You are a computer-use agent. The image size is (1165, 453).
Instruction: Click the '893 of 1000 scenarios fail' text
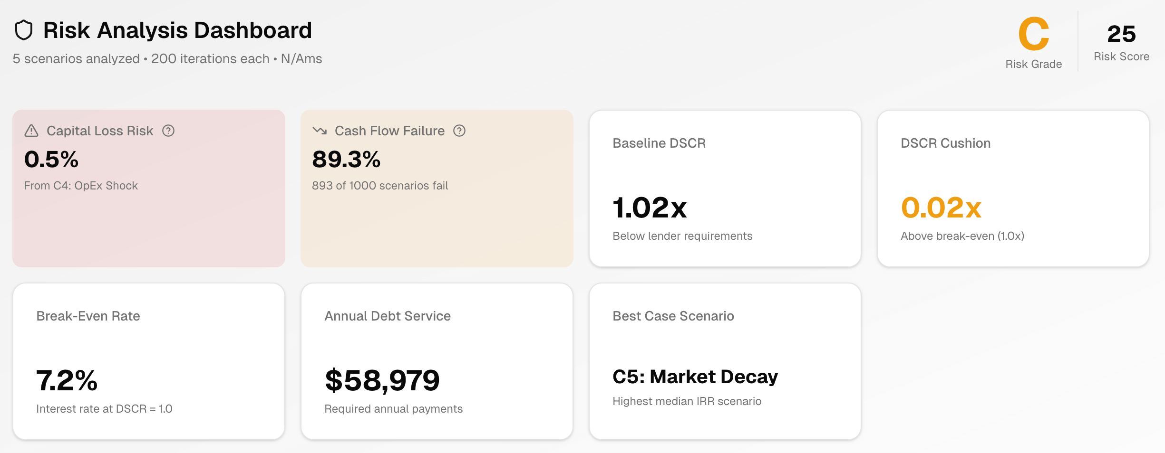pos(379,185)
